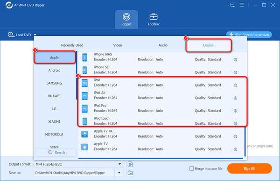Click the Apple TV device icon
This screenshot has width=280, height=181.
[x=84, y=147]
